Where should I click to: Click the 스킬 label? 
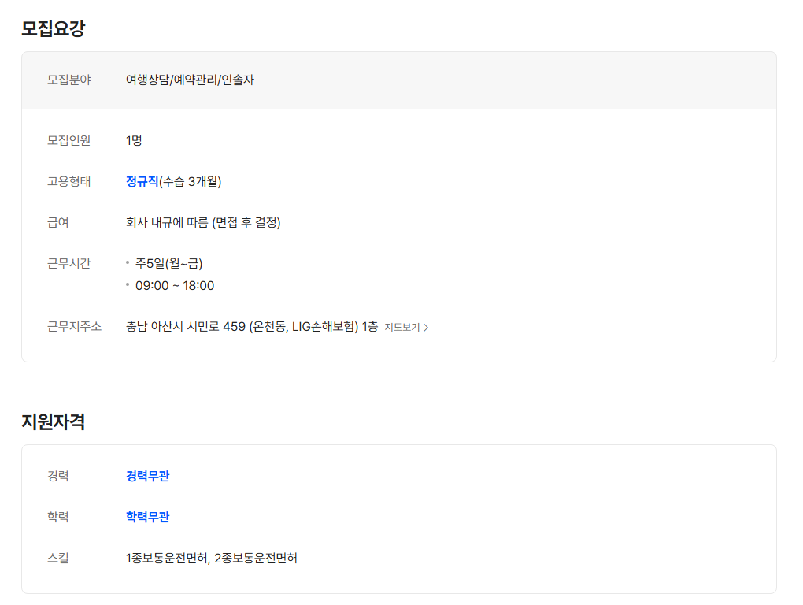click(57, 558)
